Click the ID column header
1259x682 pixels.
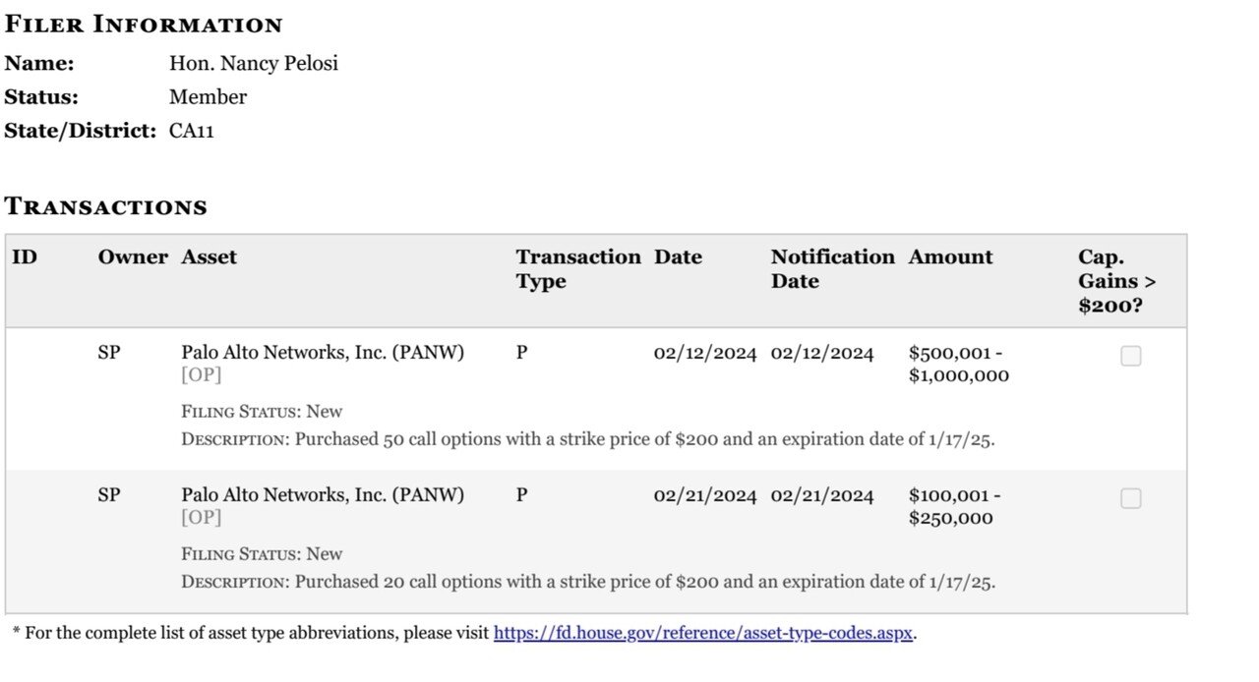[25, 257]
